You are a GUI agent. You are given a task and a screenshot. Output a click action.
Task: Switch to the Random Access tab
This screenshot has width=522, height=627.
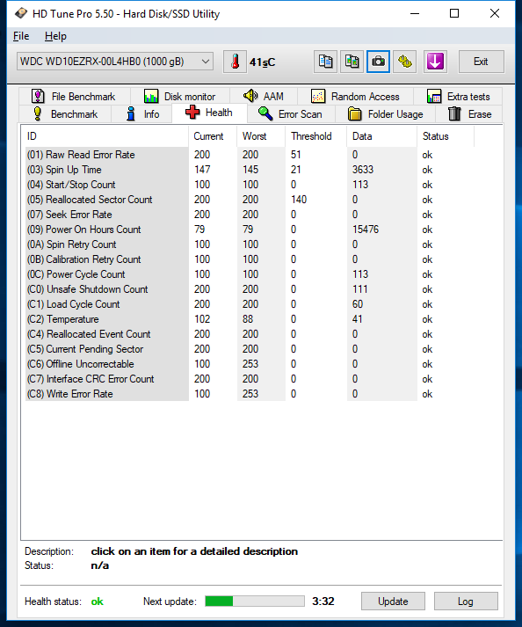355,97
